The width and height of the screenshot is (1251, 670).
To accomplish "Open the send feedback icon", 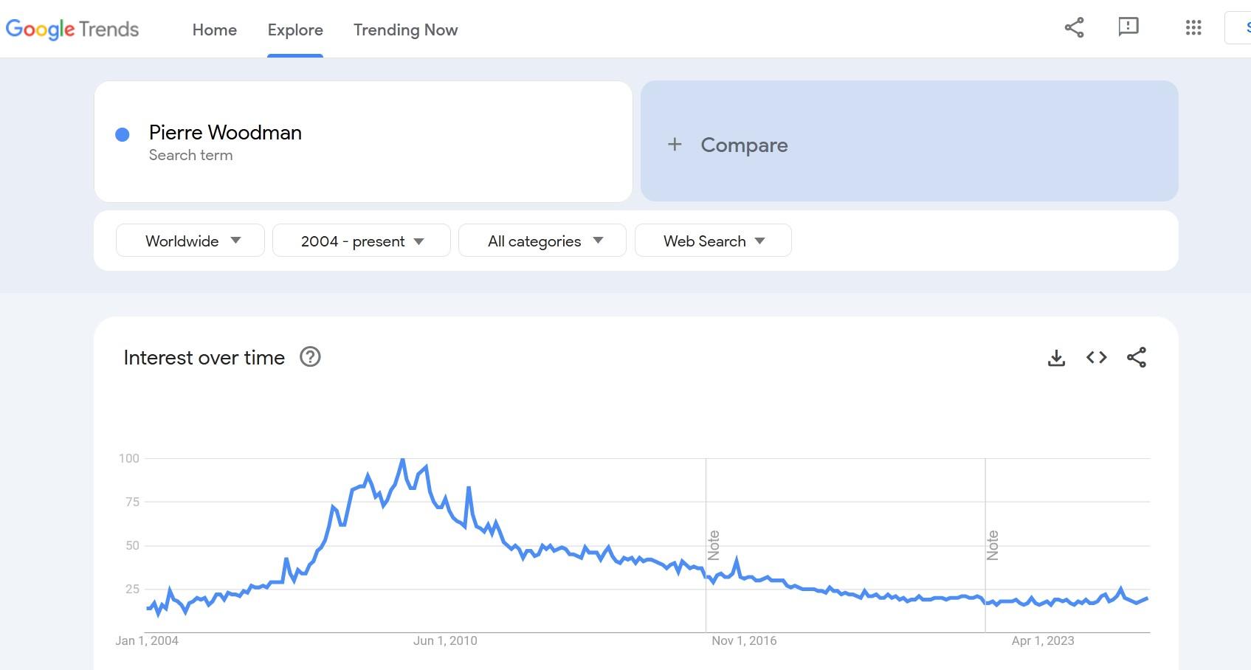I will [1128, 28].
